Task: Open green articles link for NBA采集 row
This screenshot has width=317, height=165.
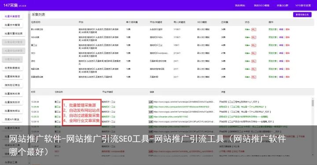Action: (273, 37)
